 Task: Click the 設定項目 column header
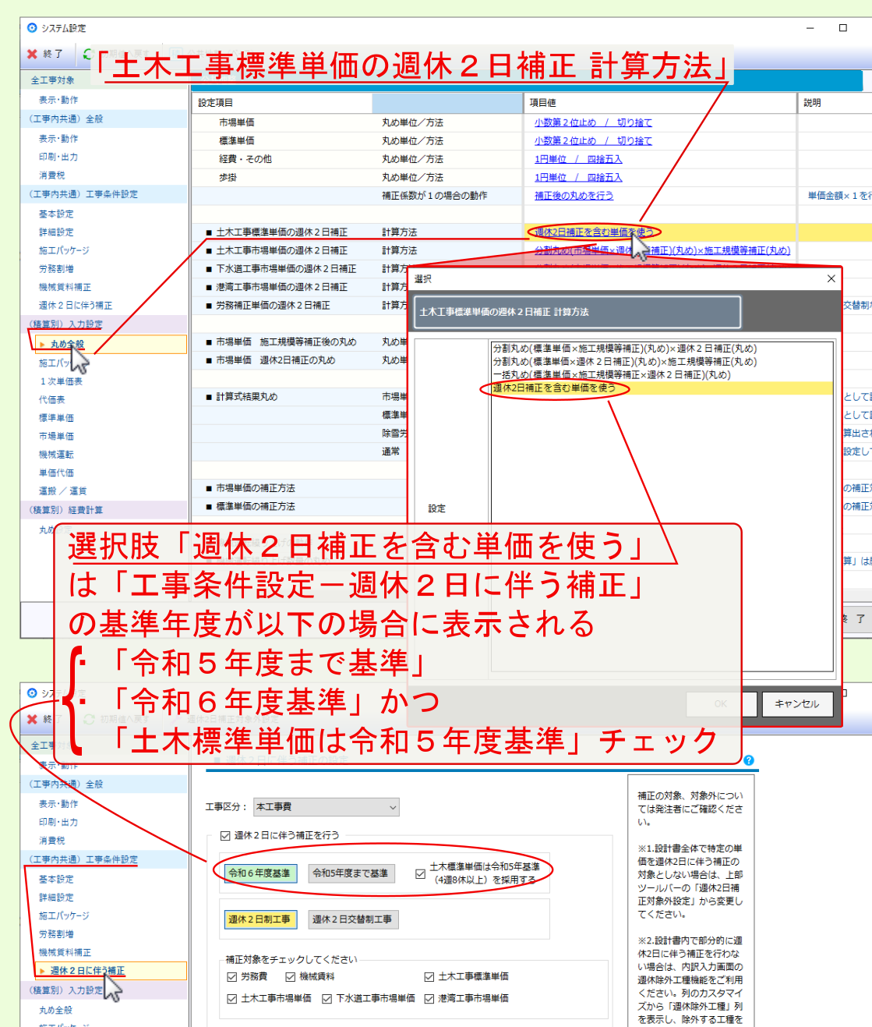point(282,103)
